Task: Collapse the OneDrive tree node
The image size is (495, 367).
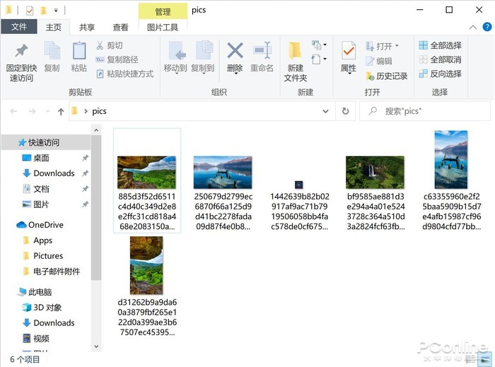Action: 10,225
